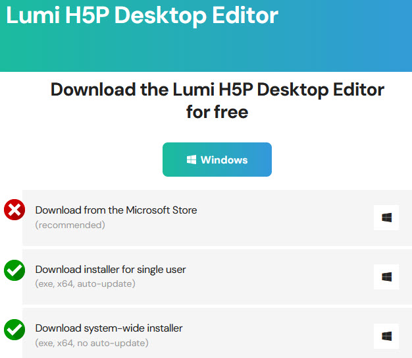Click heading Download the Lumi H5P Desktop Editor
The image size is (412, 358).
click(x=217, y=101)
